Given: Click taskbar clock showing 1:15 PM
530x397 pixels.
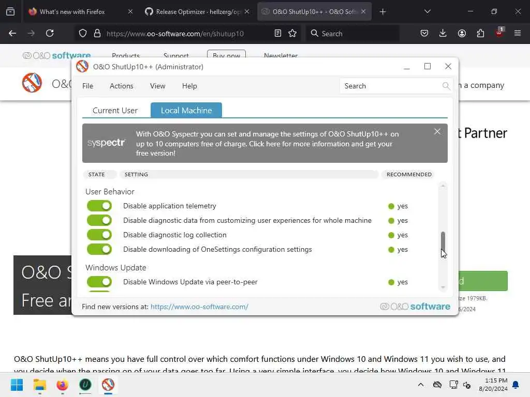Looking at the screenshot, I should coord(493,385).
